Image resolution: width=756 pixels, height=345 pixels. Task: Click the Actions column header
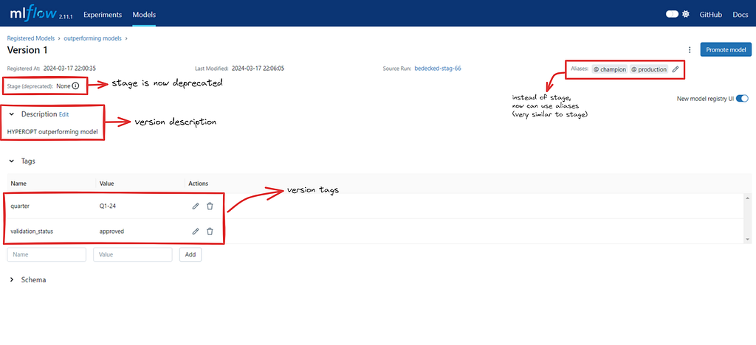pyautogui.click(x=198, y=184)
